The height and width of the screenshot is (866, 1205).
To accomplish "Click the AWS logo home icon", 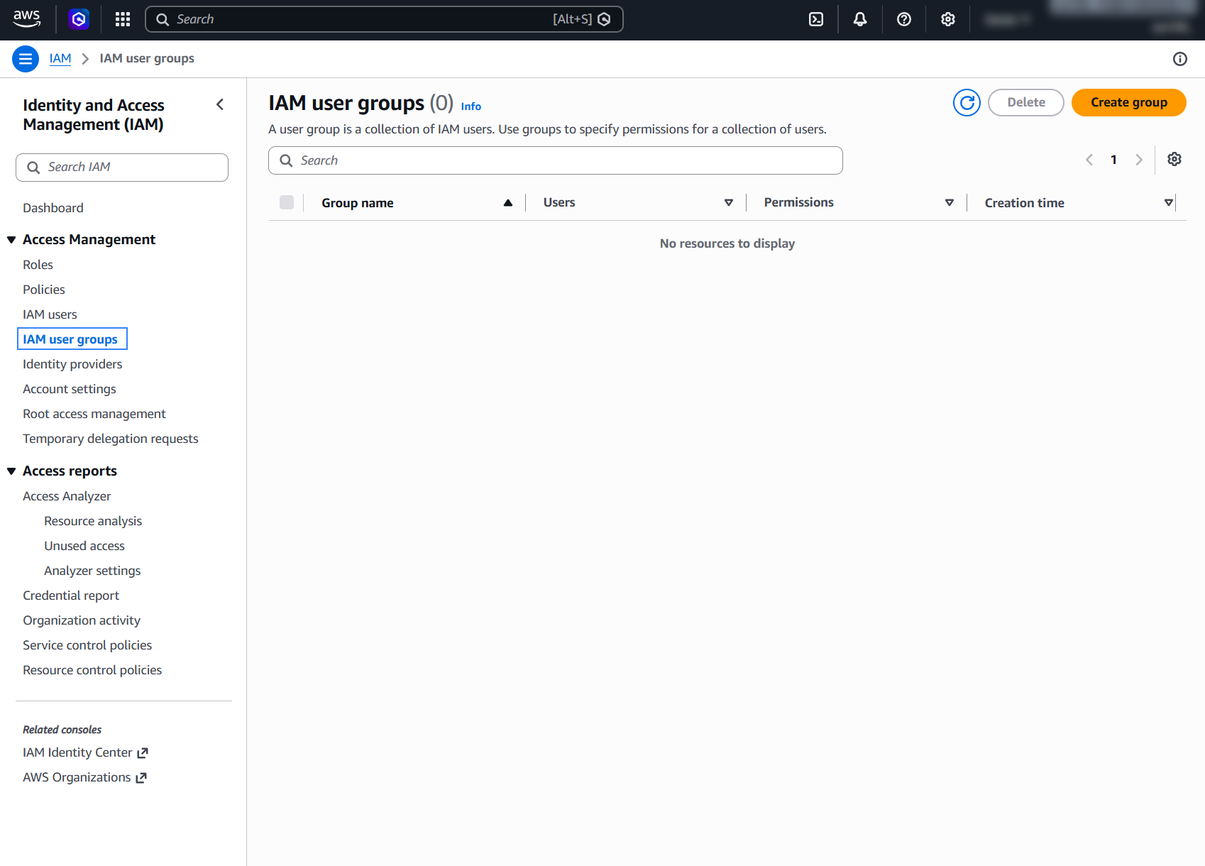I will coord(27,19).
